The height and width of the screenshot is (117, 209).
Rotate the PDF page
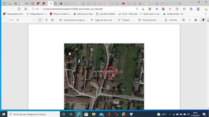click(x=46, y=20)
